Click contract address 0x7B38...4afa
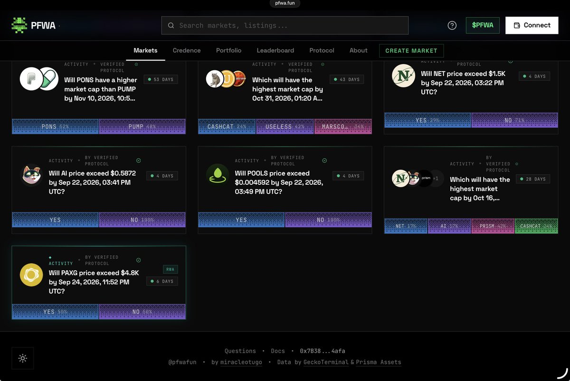 323,351
